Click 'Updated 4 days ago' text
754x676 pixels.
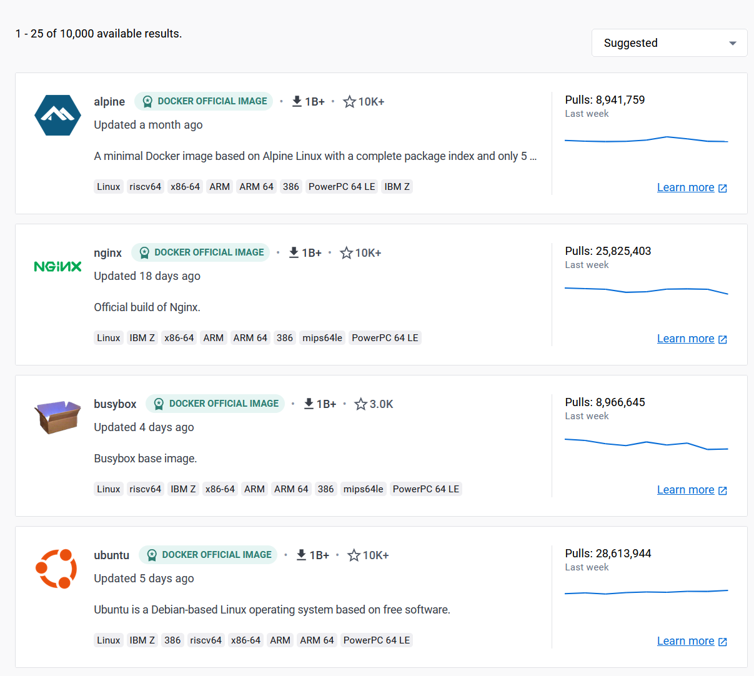point(144,427)
